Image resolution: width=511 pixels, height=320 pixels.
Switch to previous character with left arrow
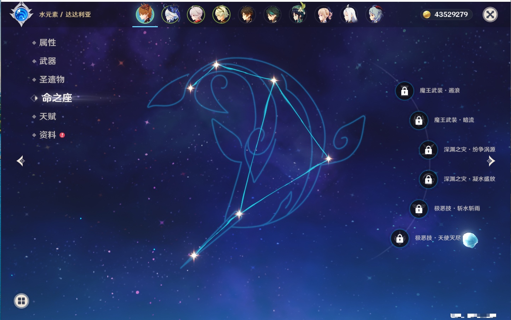point(21,161)
